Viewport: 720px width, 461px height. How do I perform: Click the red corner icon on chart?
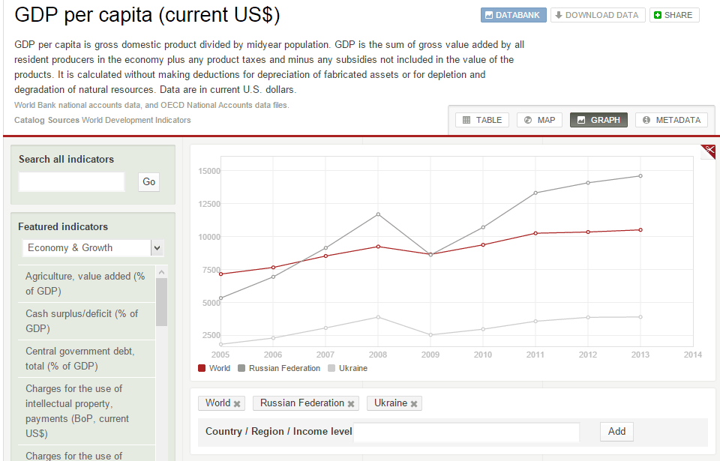click(709, 151)
